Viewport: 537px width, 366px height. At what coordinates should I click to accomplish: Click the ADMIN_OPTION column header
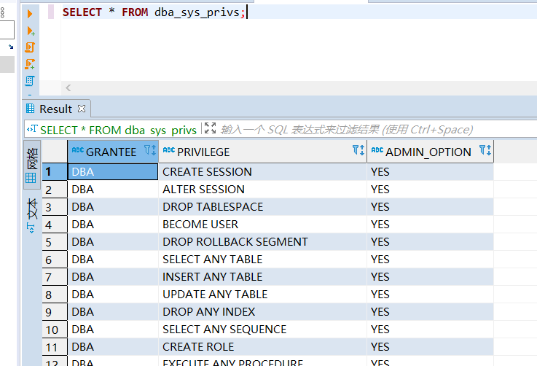click(428, 152)
